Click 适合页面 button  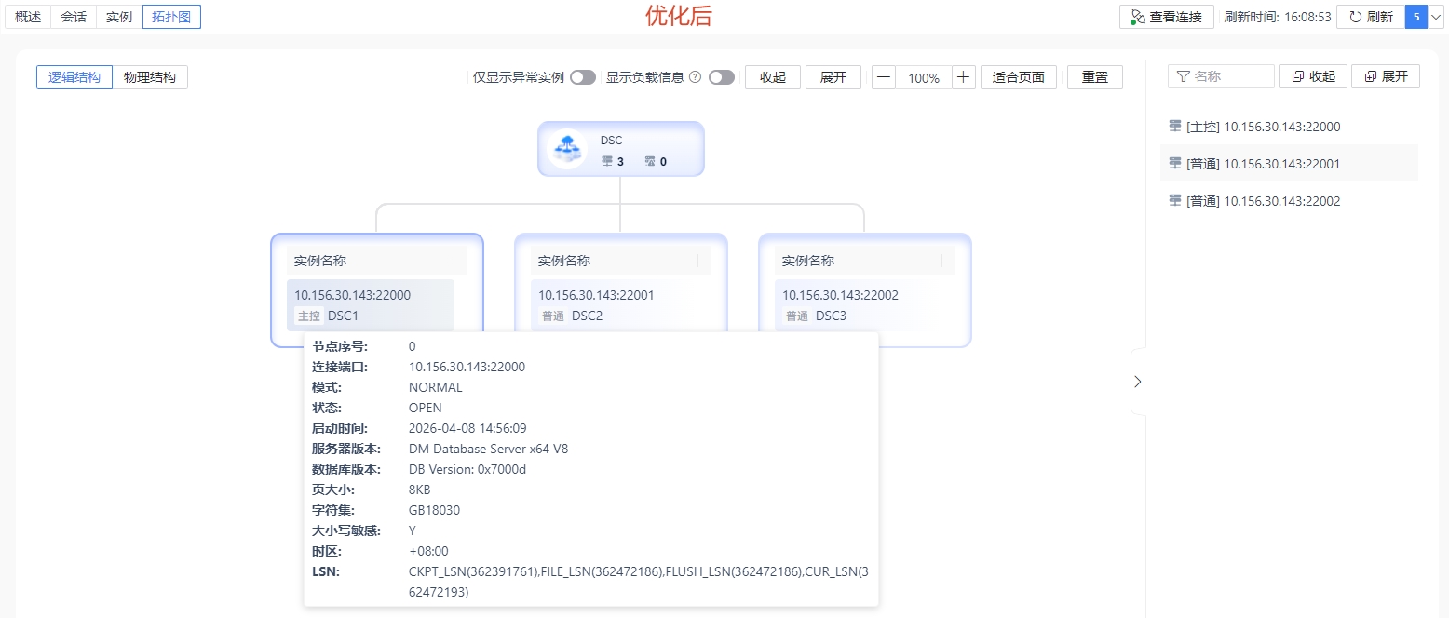(x=1019, y=77)
